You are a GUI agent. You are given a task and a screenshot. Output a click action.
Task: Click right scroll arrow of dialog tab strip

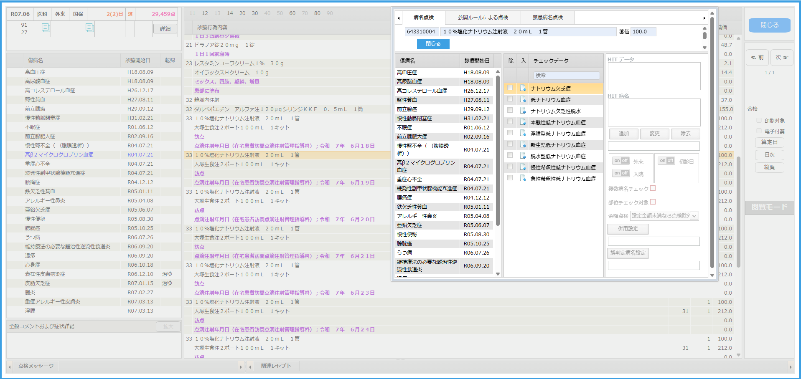704,18
